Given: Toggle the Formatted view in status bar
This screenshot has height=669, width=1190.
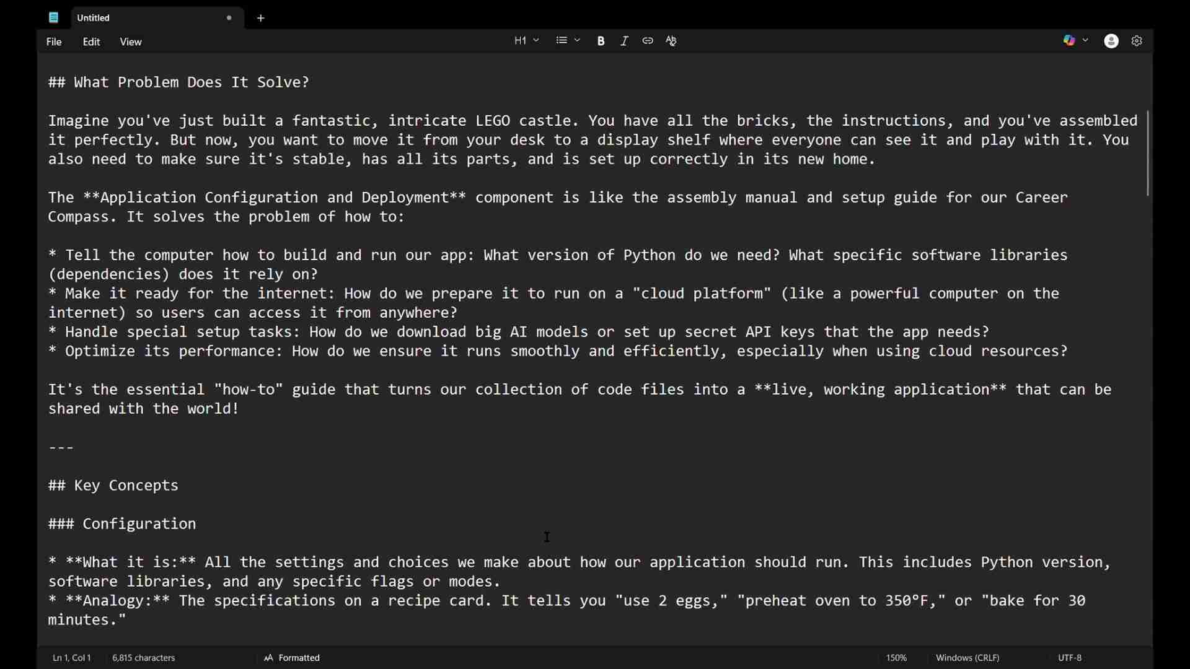Looking at the screenshot, I should [x=293, y=658].
